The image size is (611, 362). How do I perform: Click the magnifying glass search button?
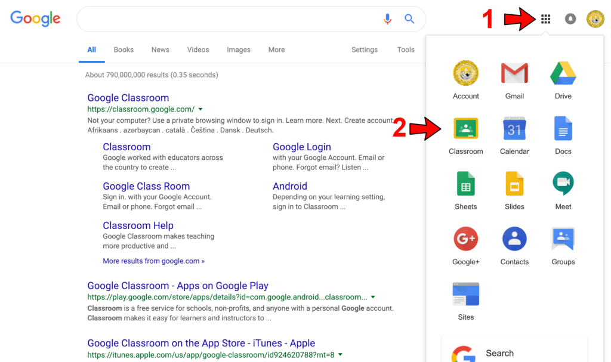(409, 18)
